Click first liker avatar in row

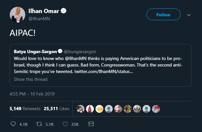click(80, 109)
